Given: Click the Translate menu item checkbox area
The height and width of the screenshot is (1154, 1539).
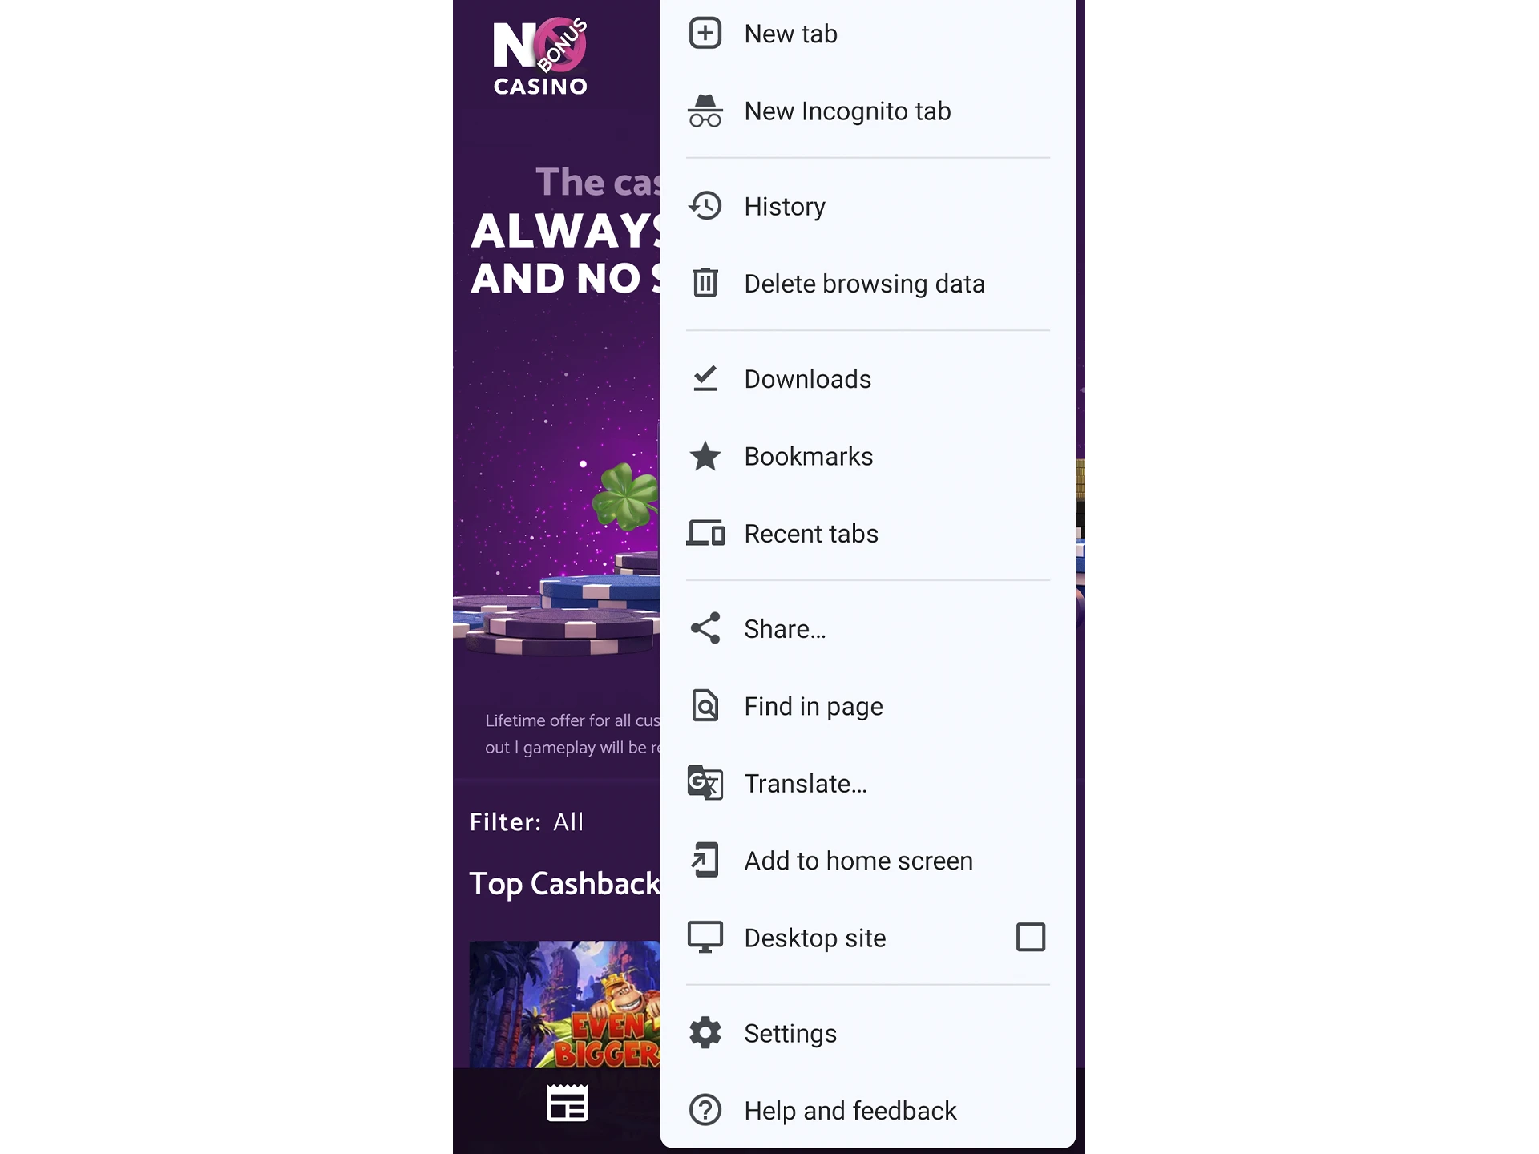Looking at the screenshot, I should [1030, 782].
